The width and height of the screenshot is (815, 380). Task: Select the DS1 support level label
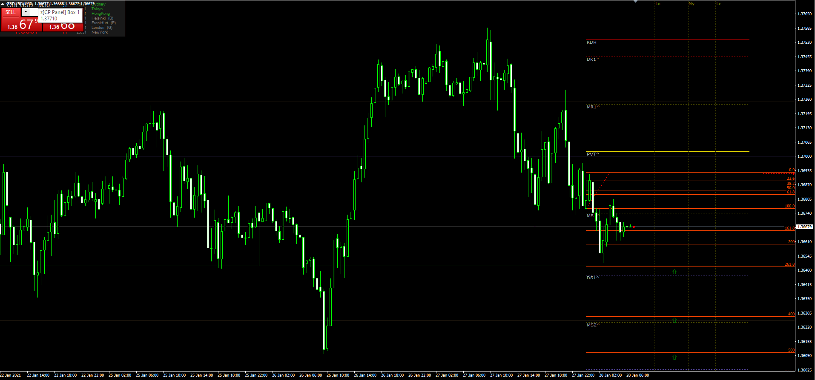(x=592, y=278)
